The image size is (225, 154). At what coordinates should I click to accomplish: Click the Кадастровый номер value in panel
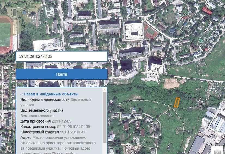(74, 127)
